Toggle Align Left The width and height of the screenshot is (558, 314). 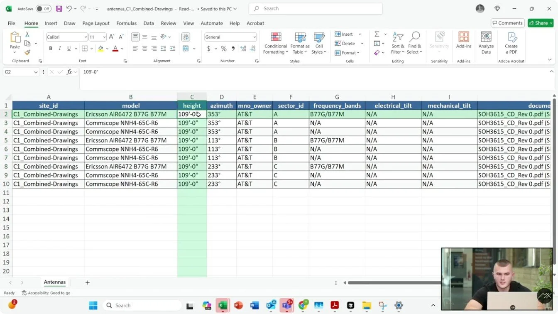(135, 49)
